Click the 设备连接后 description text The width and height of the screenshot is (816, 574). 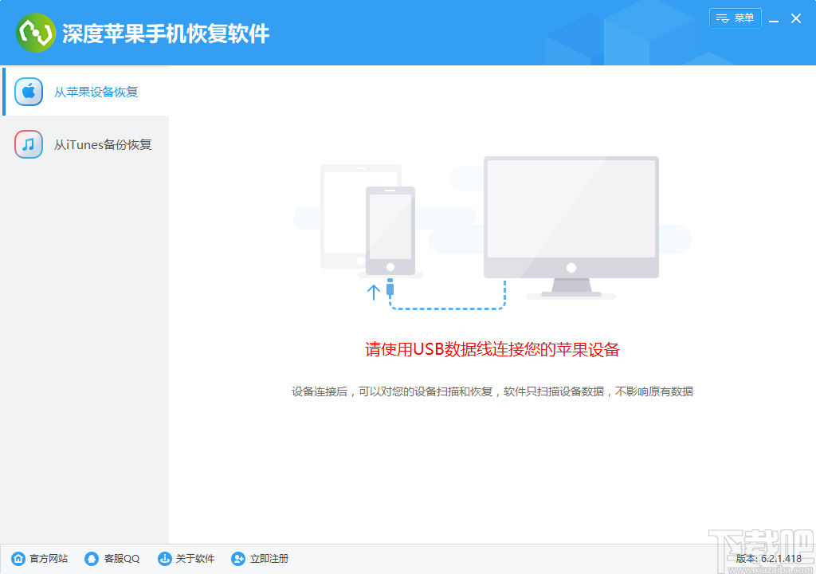tap(492, 391)
